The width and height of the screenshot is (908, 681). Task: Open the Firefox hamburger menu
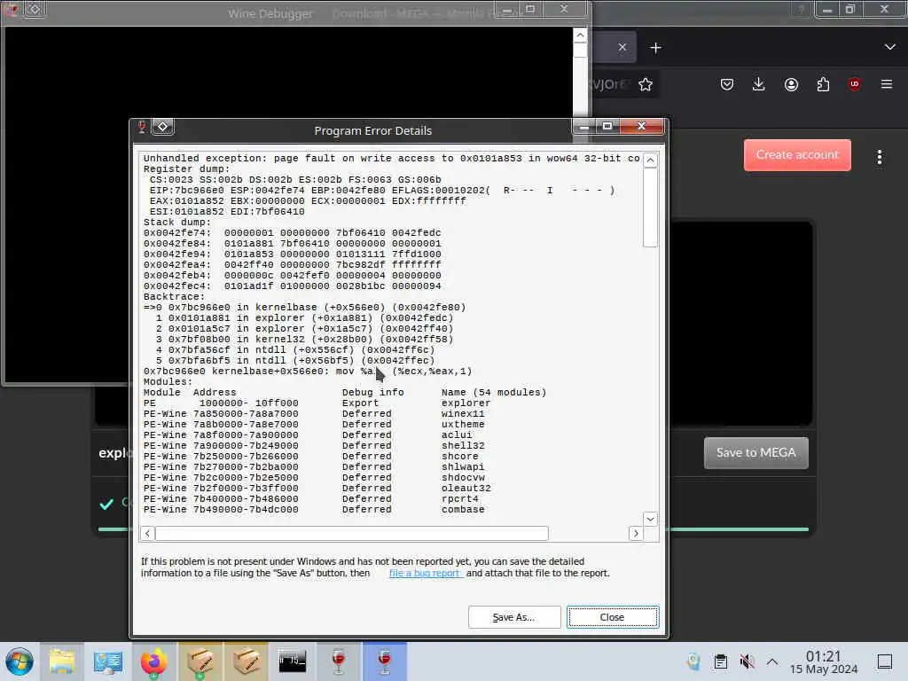(887, 84)
